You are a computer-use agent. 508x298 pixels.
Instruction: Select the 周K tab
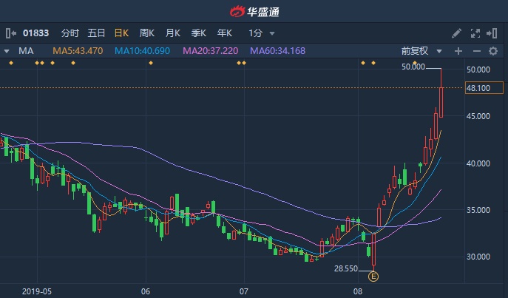(x=146, y=33)
